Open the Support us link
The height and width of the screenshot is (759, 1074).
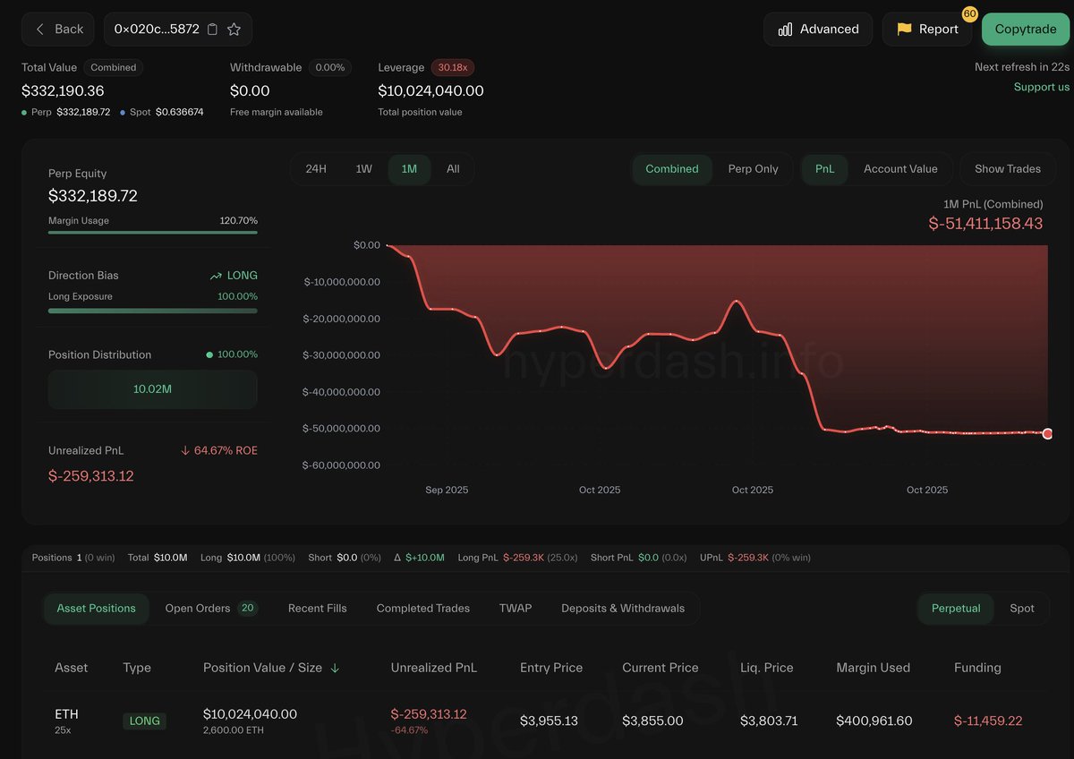point(1042,87)
